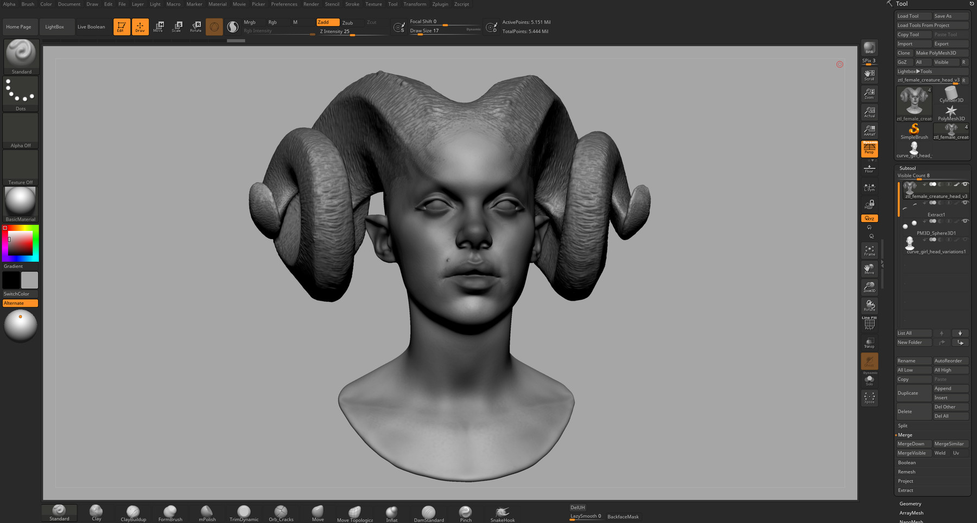Enable Xpose exploded view
Image resolution: width=977 pixels, height=523 pixels.
[x=869, y=398]
